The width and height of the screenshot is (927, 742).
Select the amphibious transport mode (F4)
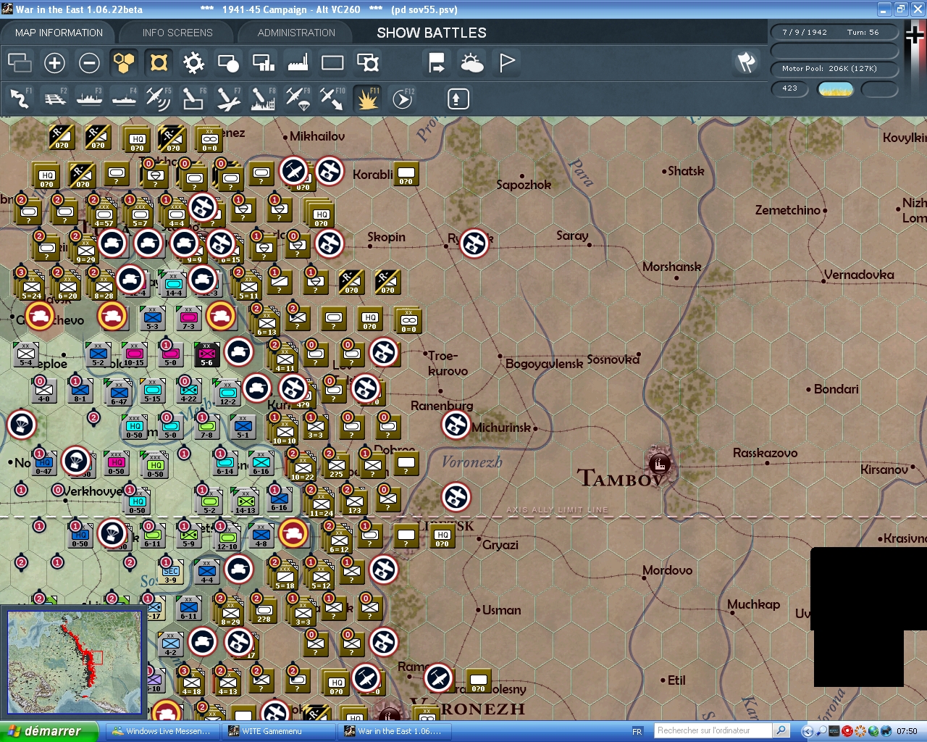124,98
